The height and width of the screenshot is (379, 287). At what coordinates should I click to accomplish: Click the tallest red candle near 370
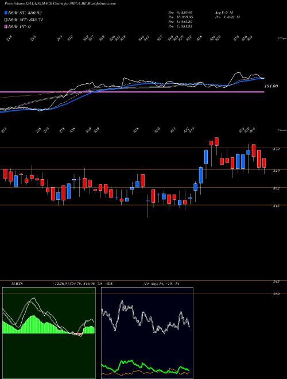point(253,150)
